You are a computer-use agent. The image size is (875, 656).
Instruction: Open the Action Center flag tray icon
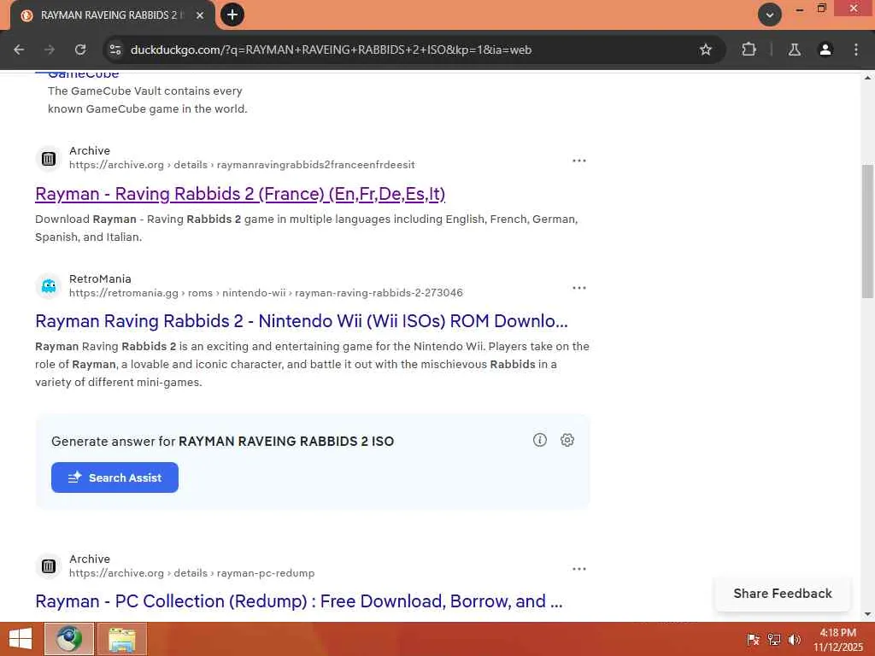coord(753,640)
